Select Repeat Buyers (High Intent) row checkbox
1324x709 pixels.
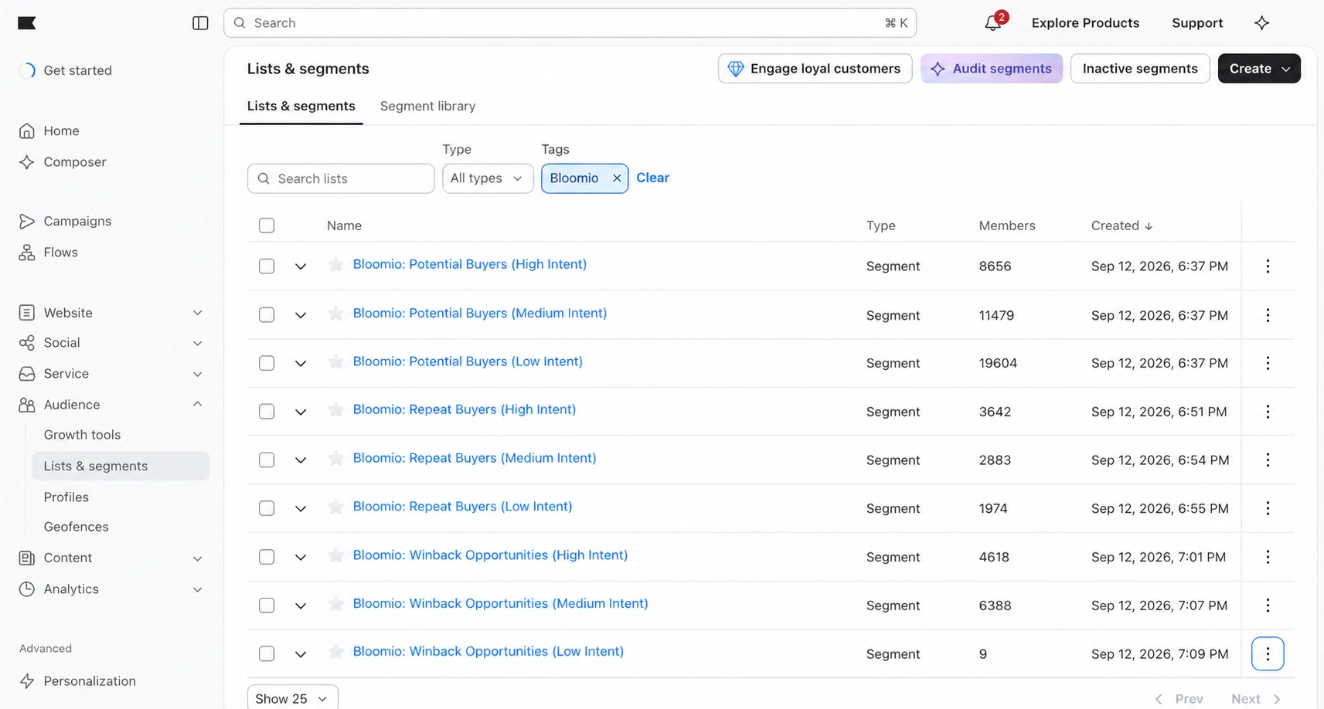tap(267, 412)
